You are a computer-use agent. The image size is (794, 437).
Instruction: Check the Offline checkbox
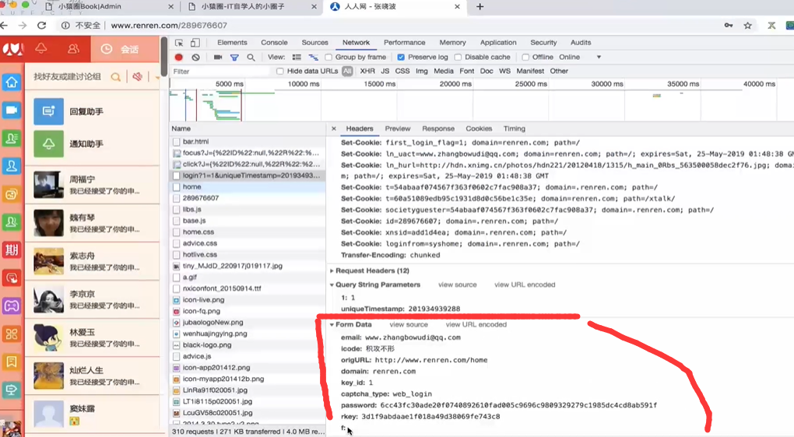[525, 58]
